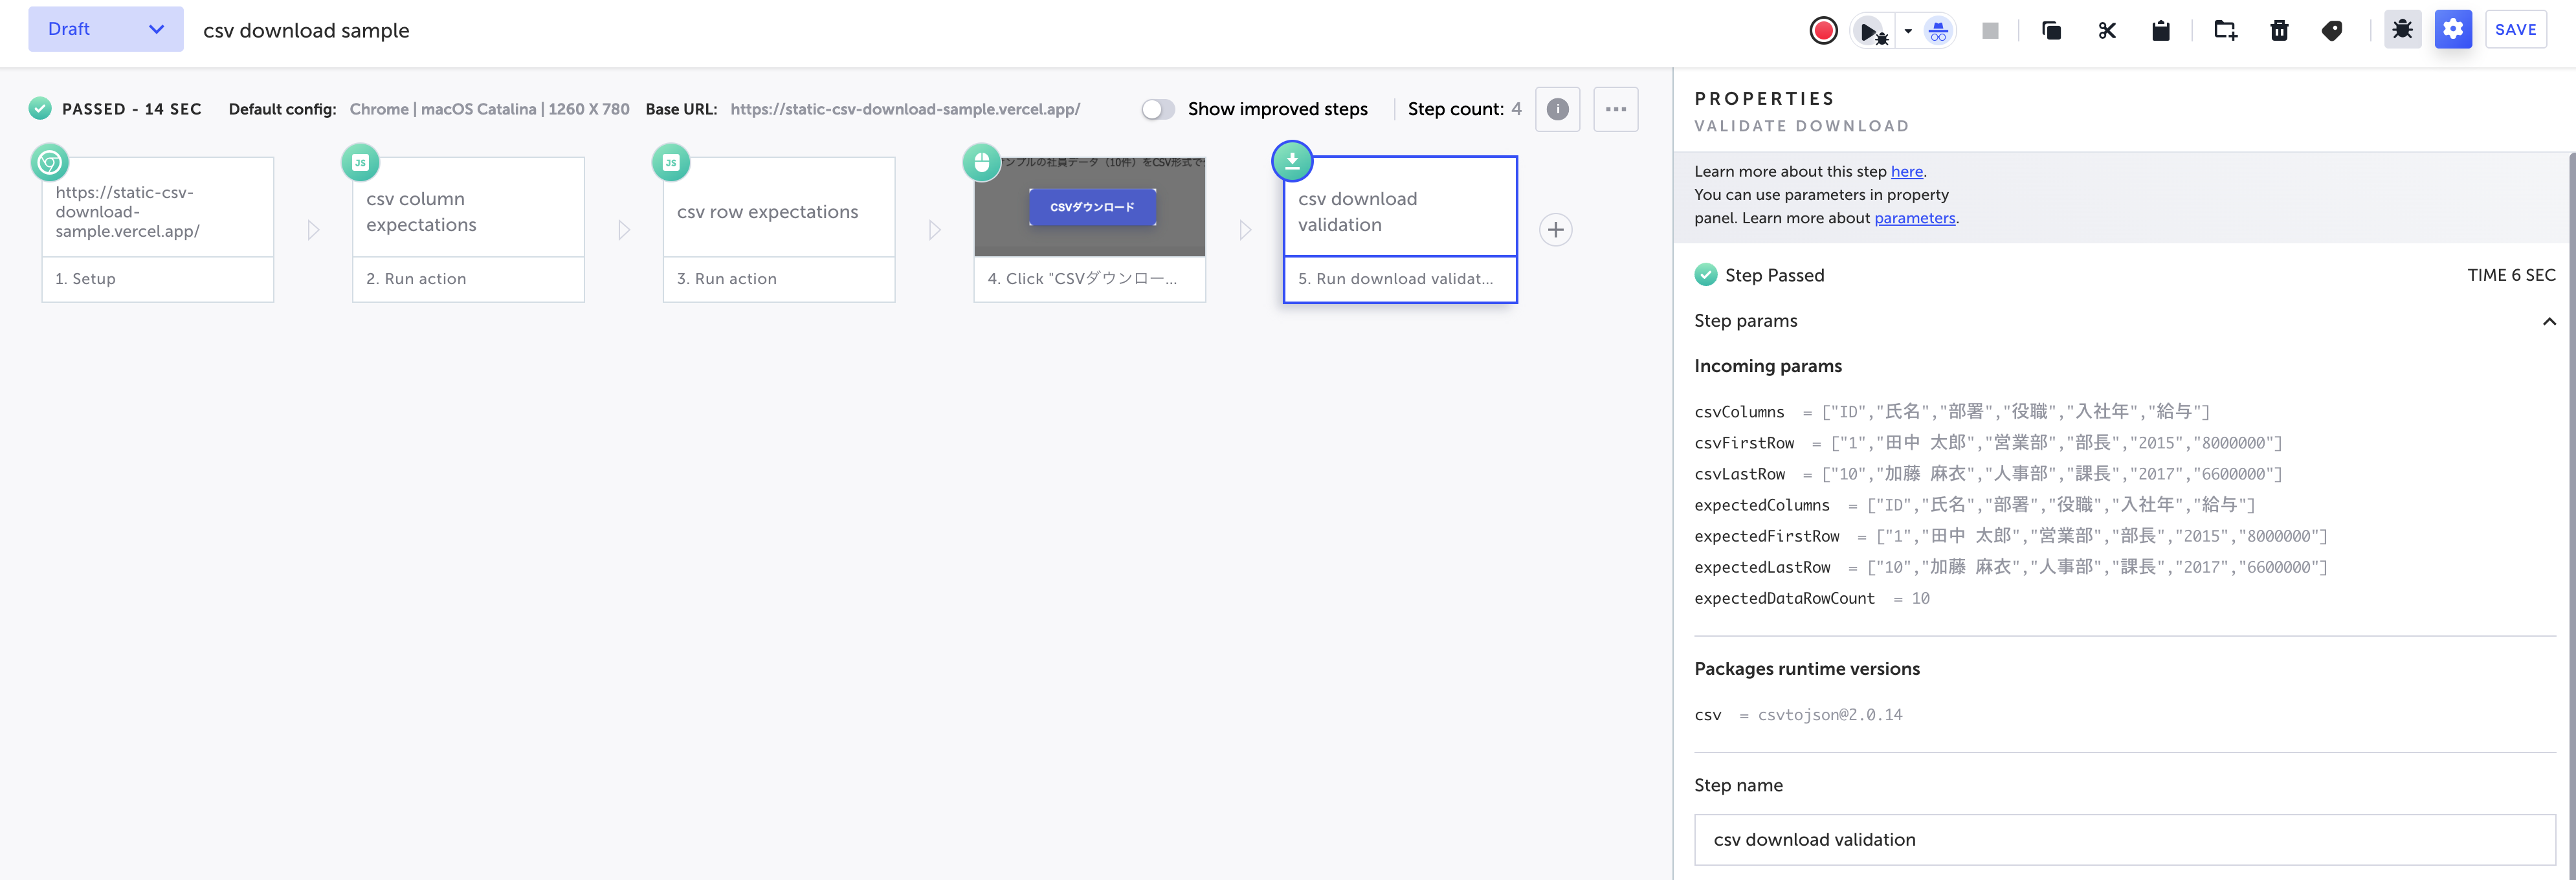Toggle Show improved steps switch
Image resolution: width=2576 pixels, height=880 pixels.
[1158, 109]
